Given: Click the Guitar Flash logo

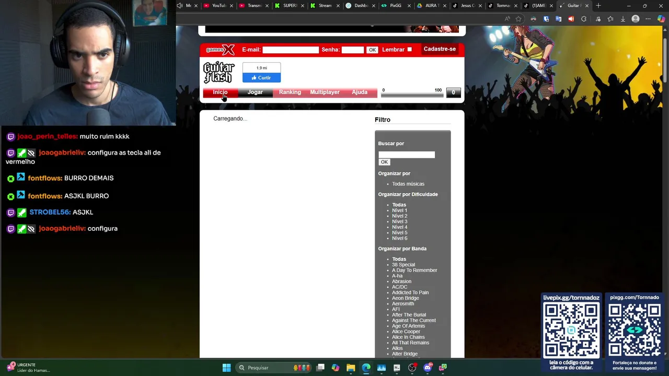Looking at the screenshot, I should pyautogui.click(x=219, y=72).
